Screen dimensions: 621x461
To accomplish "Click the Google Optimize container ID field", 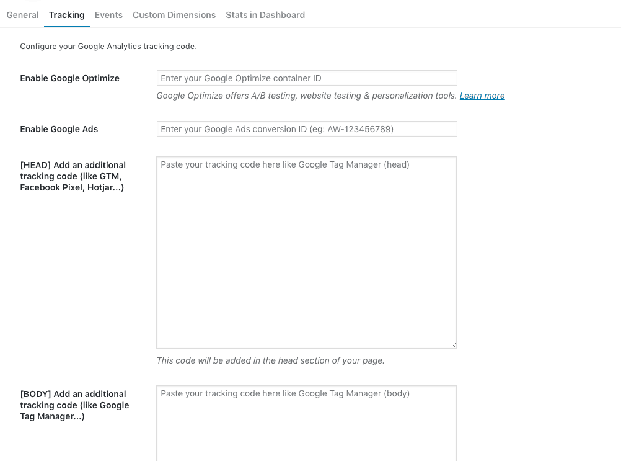I will [307, 78].
